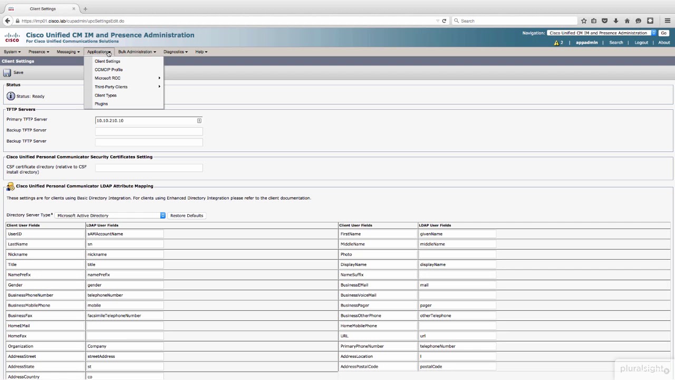This screenshot has width=675, height=380.
Task: Open the URL history dropdown arrow
Action: pyautogui.click(x=437, y=21)
